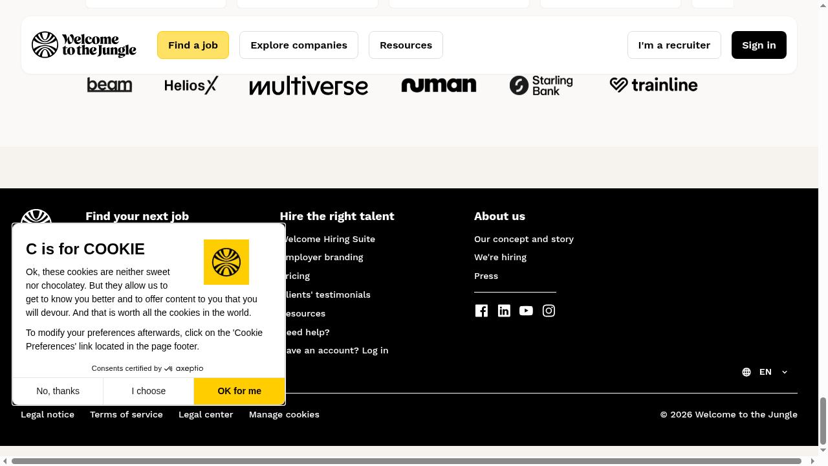Click the © 2026 Welcome to the Jungle text

728,414
